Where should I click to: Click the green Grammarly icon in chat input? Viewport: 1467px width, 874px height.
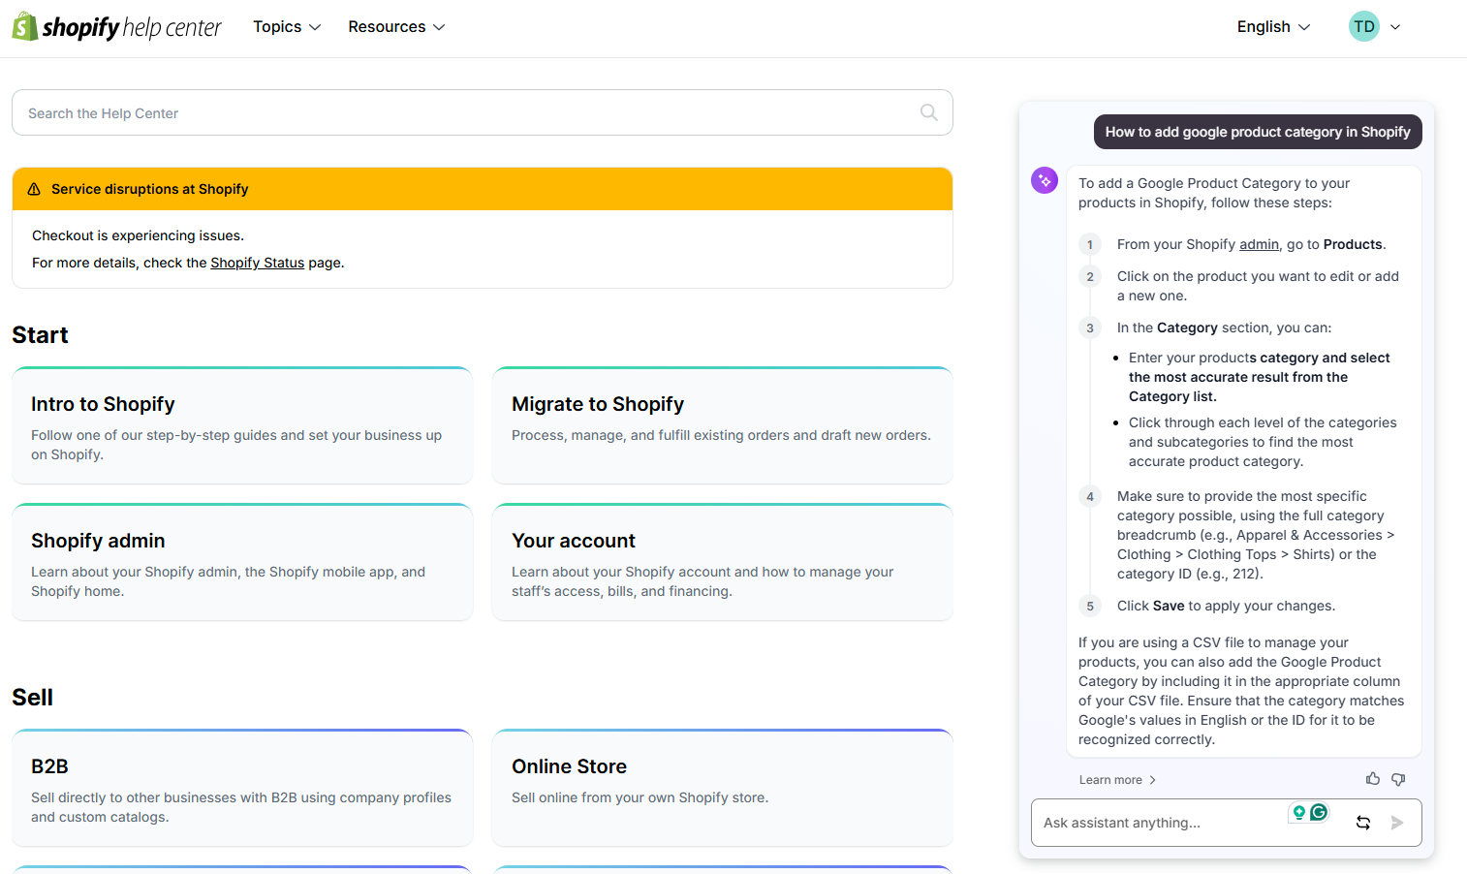[x=1319, y=812]
